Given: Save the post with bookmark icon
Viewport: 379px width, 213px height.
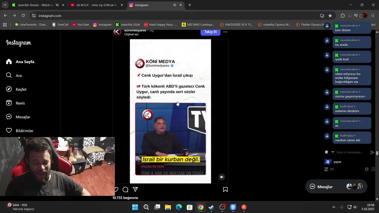Looking at the screenshot, I should tap(225, 190).
